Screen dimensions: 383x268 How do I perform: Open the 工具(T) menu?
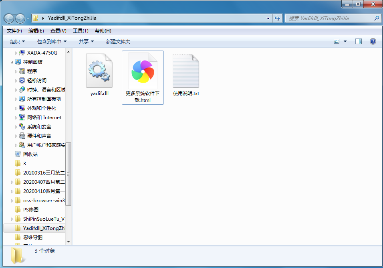81,31
